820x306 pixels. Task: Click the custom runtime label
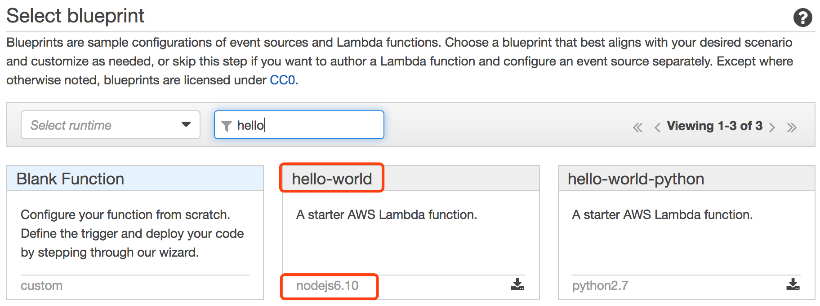[x=41, y=286]
